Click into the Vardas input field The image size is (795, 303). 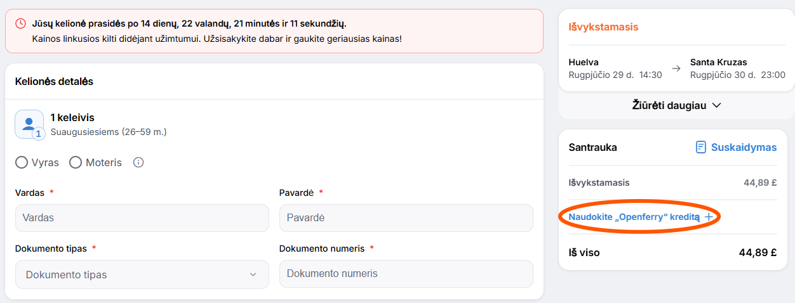[142, 218]
